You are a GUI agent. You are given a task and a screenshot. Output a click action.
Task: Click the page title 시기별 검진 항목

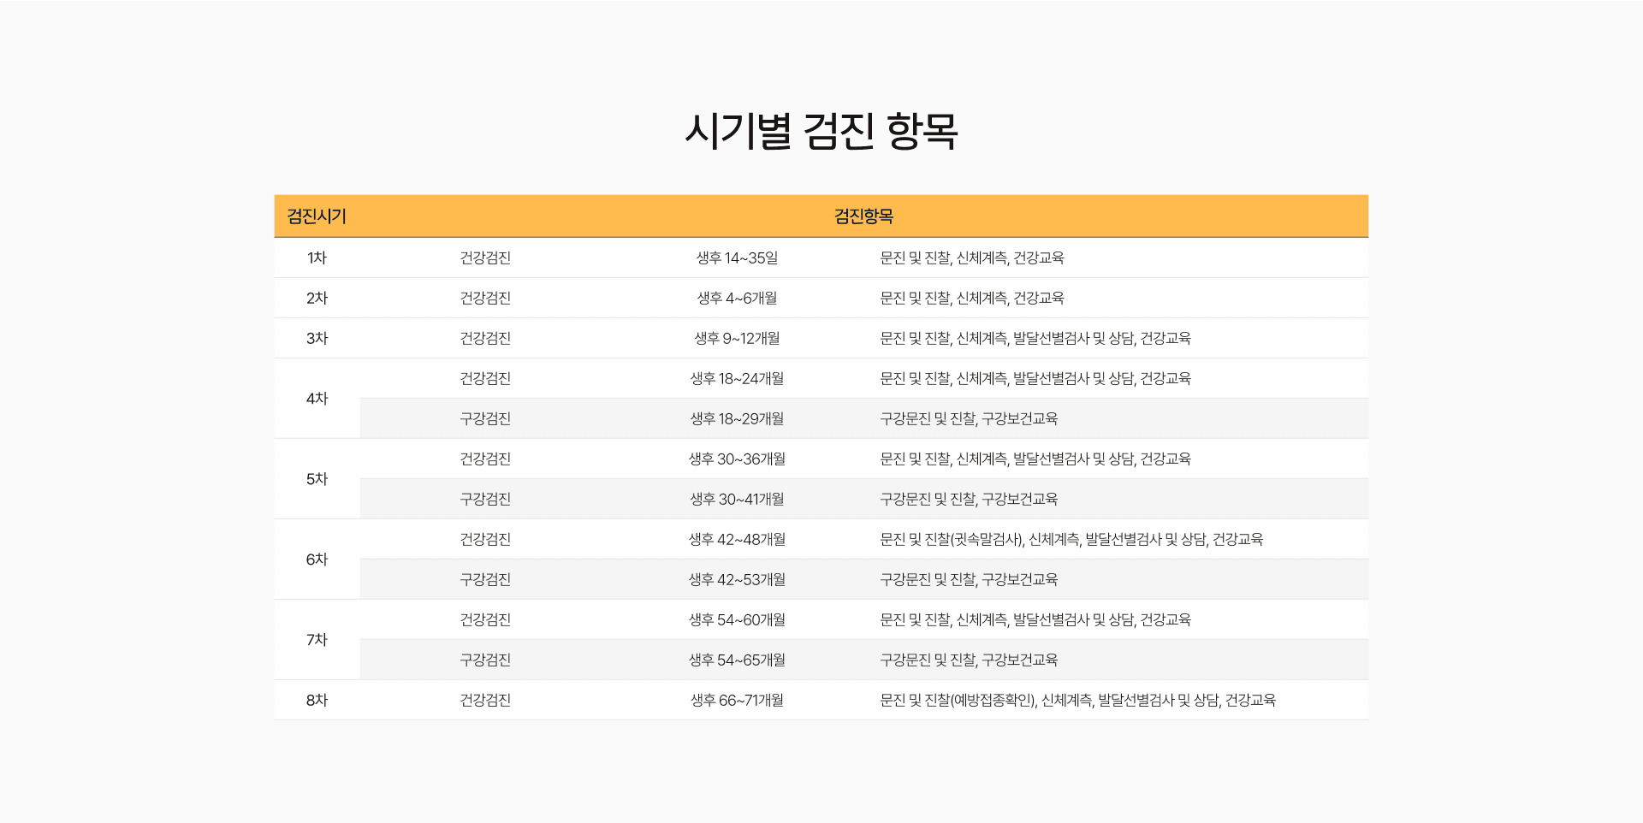(821, 130)
